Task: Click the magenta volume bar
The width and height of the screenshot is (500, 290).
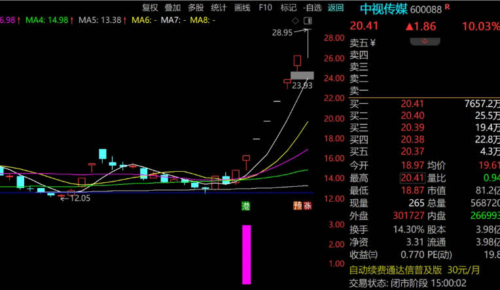Action: 247,254
